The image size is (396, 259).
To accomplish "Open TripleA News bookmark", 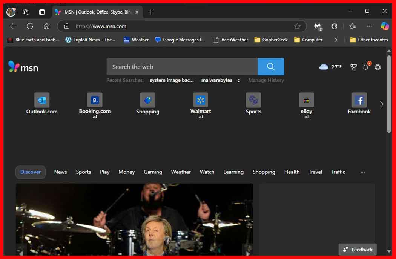I will (x=90, y=40).
